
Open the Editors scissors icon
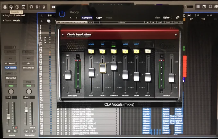(x=44, y=7)
